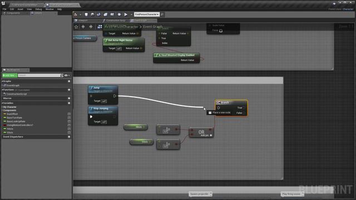Screen dimensions: 356x200
Task: Click the plus icon in Event Dispatchers section
Action: tap(69, 137)
